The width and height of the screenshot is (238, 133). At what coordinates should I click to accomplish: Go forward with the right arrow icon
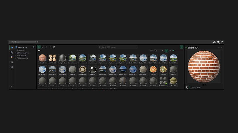coord(50,47)
